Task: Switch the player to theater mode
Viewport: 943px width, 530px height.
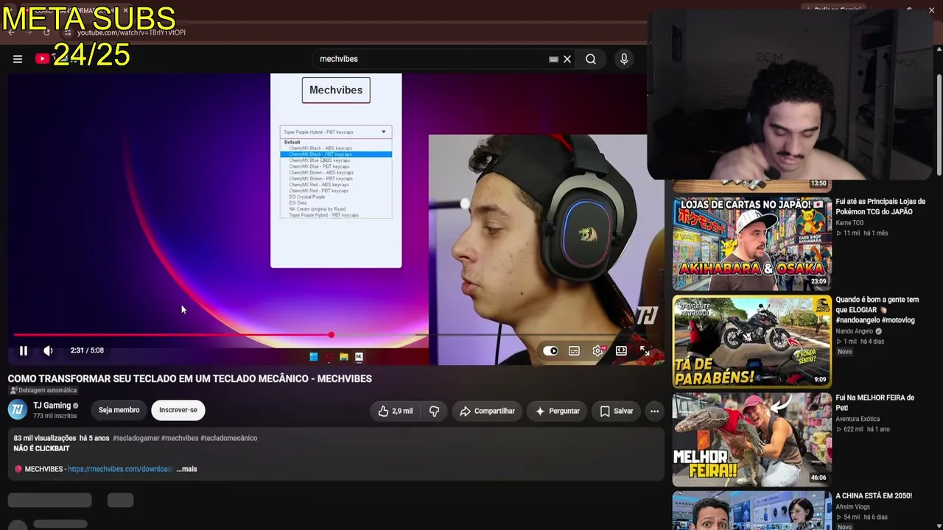Action: tap(621, 350)
